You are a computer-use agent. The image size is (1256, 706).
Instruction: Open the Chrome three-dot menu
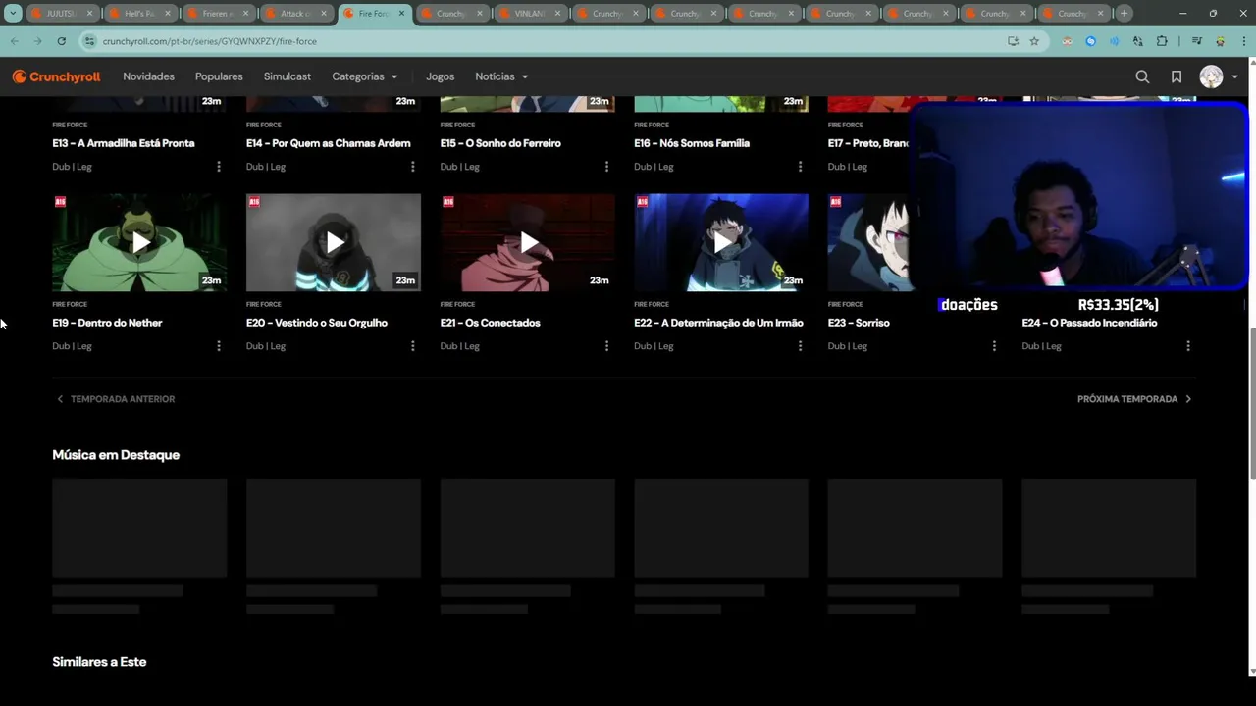(1243, 41)
